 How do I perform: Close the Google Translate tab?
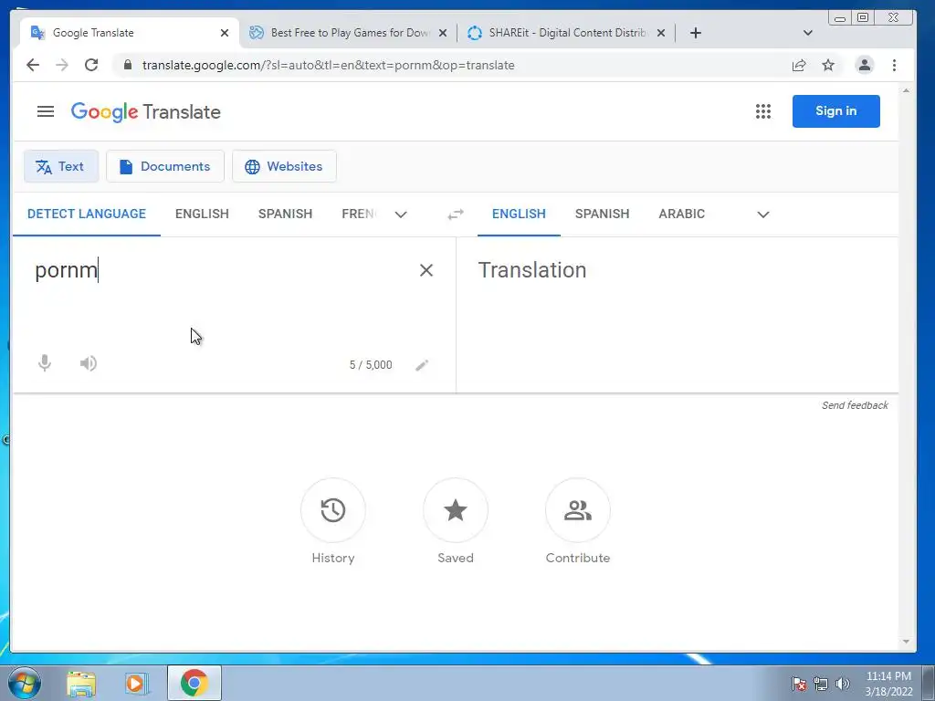225,34
